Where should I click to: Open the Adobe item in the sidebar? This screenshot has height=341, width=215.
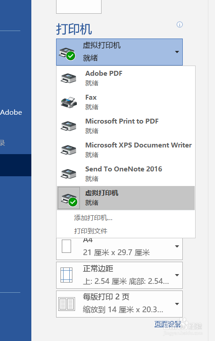pos(11,112)
